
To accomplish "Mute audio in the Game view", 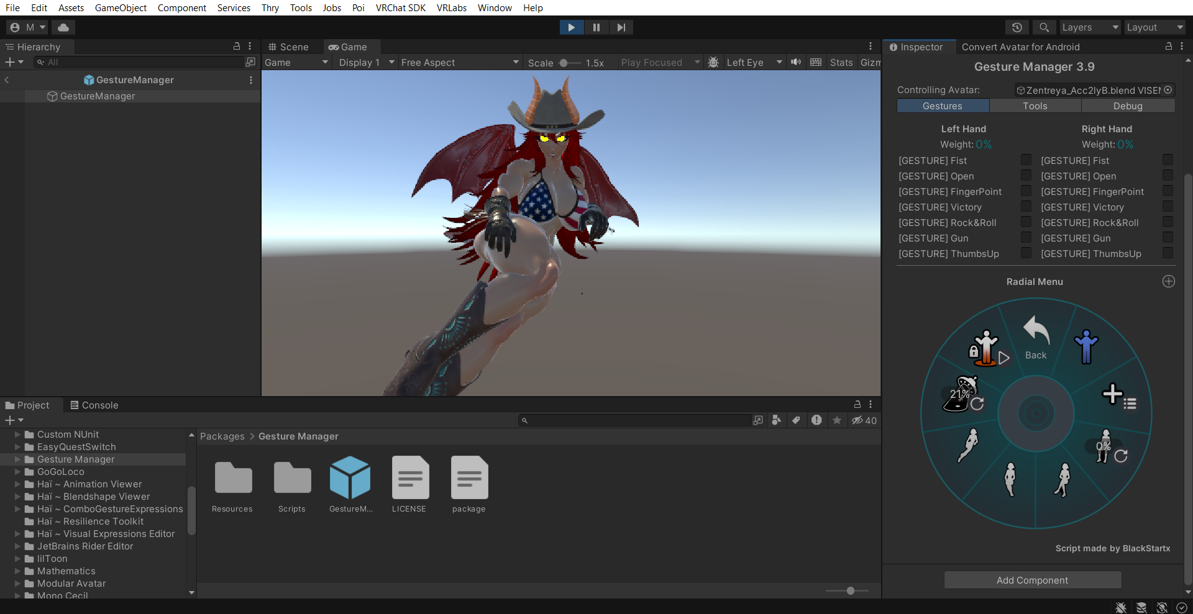I will pos(795,62).
